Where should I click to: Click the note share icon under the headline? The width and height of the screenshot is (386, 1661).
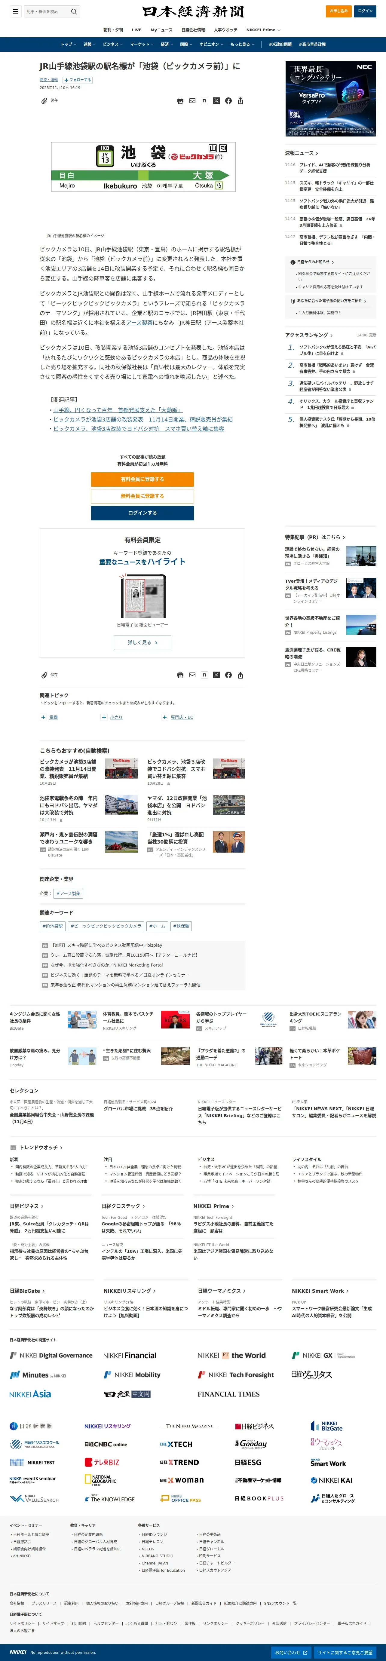click(x=204, y=101)
